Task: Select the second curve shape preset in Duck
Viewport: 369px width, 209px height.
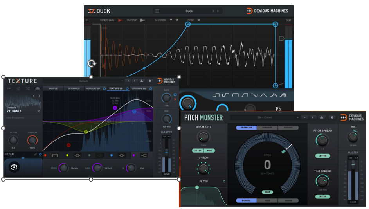Action: [x=225, y=95]
